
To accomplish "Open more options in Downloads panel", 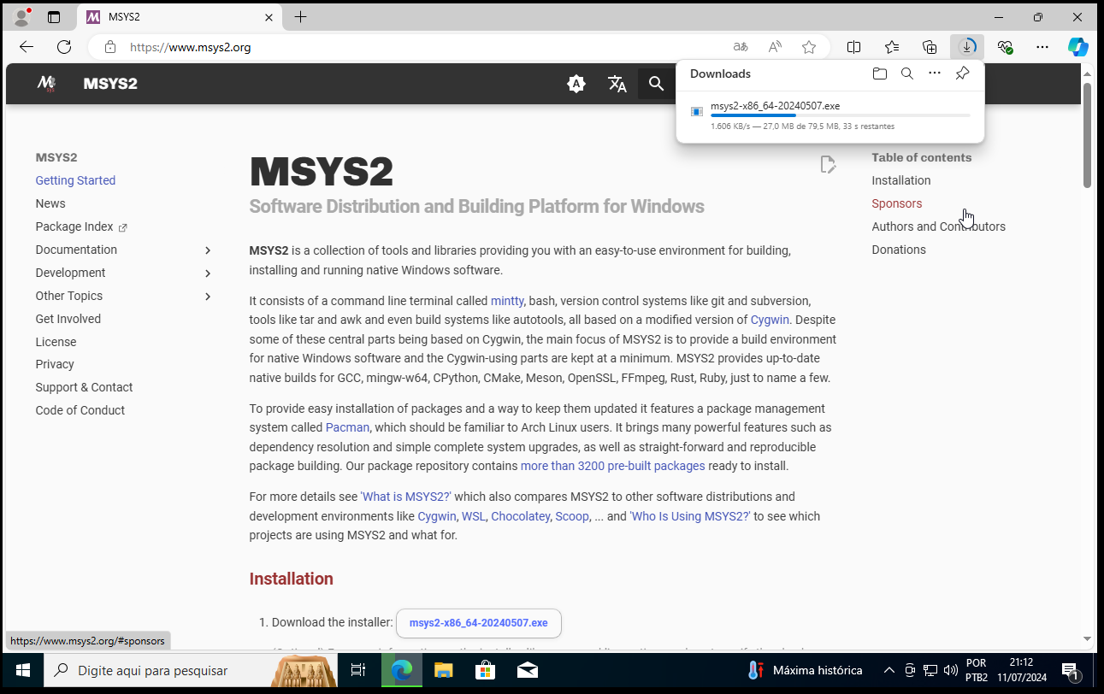I will [935, 74].
